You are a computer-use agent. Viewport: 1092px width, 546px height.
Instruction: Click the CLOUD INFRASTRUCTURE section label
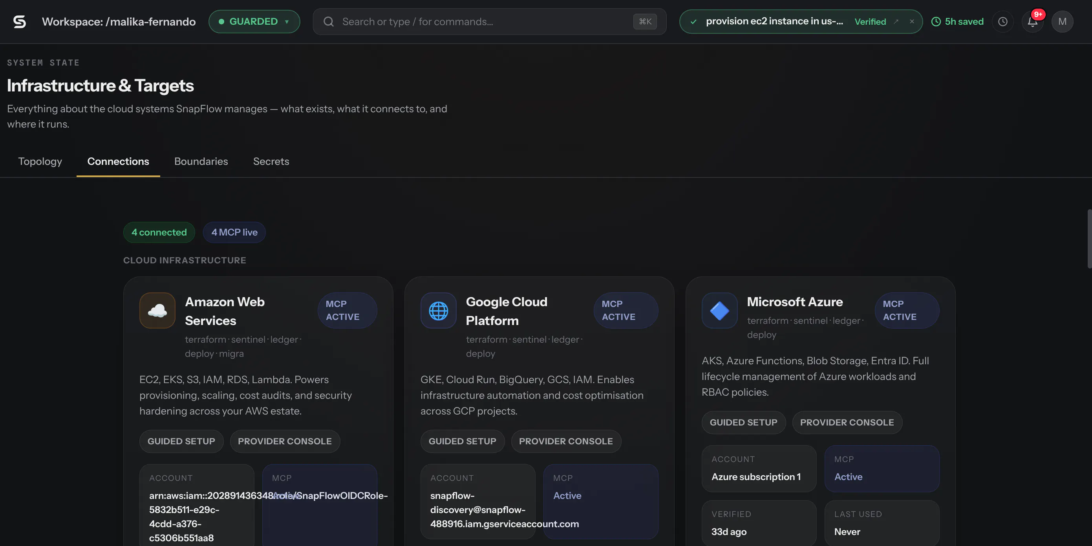point(185,260)
